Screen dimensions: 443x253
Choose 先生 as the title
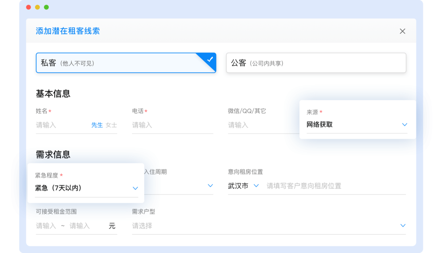[97, 125]
